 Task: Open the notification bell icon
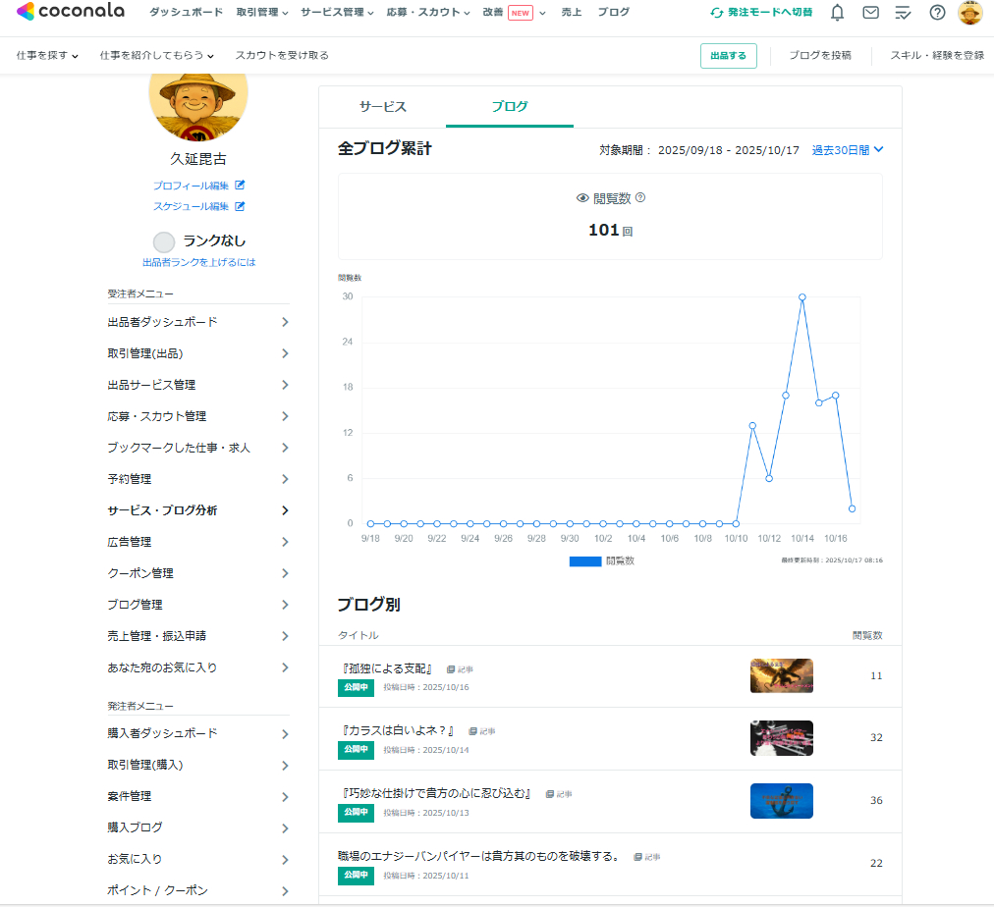836,13
